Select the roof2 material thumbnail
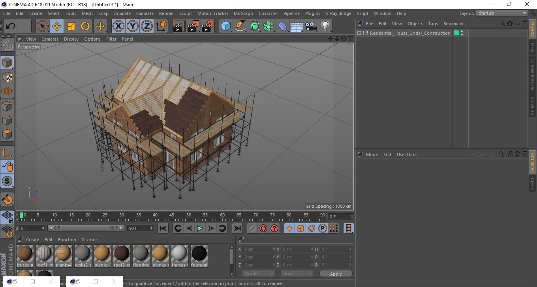 point(122,253)
